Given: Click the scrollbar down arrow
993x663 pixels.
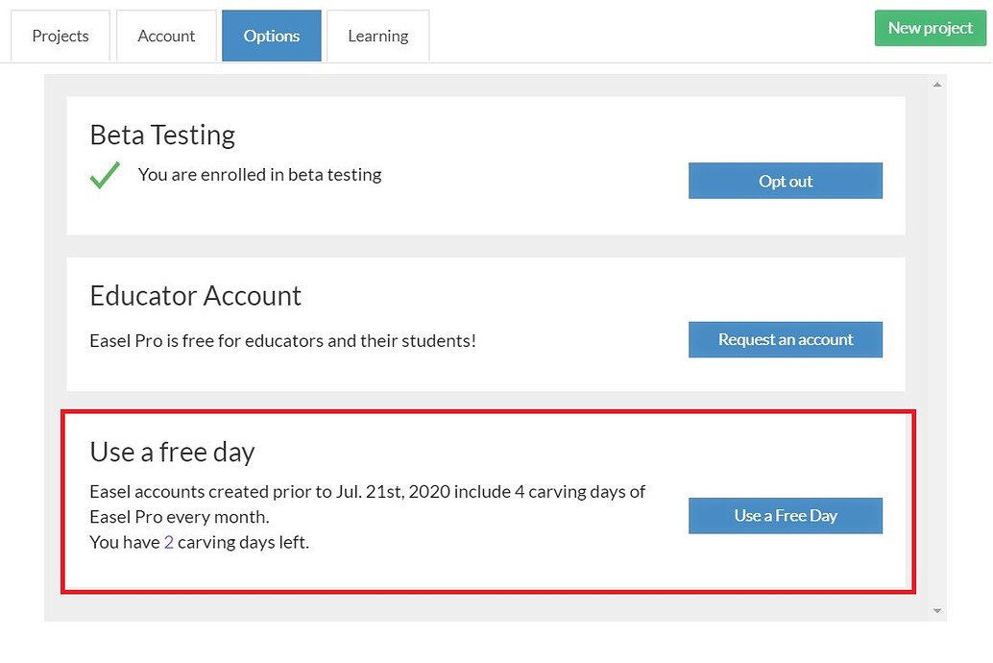Looking at the screenshot, I should [x=935, y=609].
